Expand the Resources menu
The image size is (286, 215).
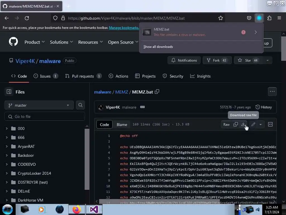point(90,42)
